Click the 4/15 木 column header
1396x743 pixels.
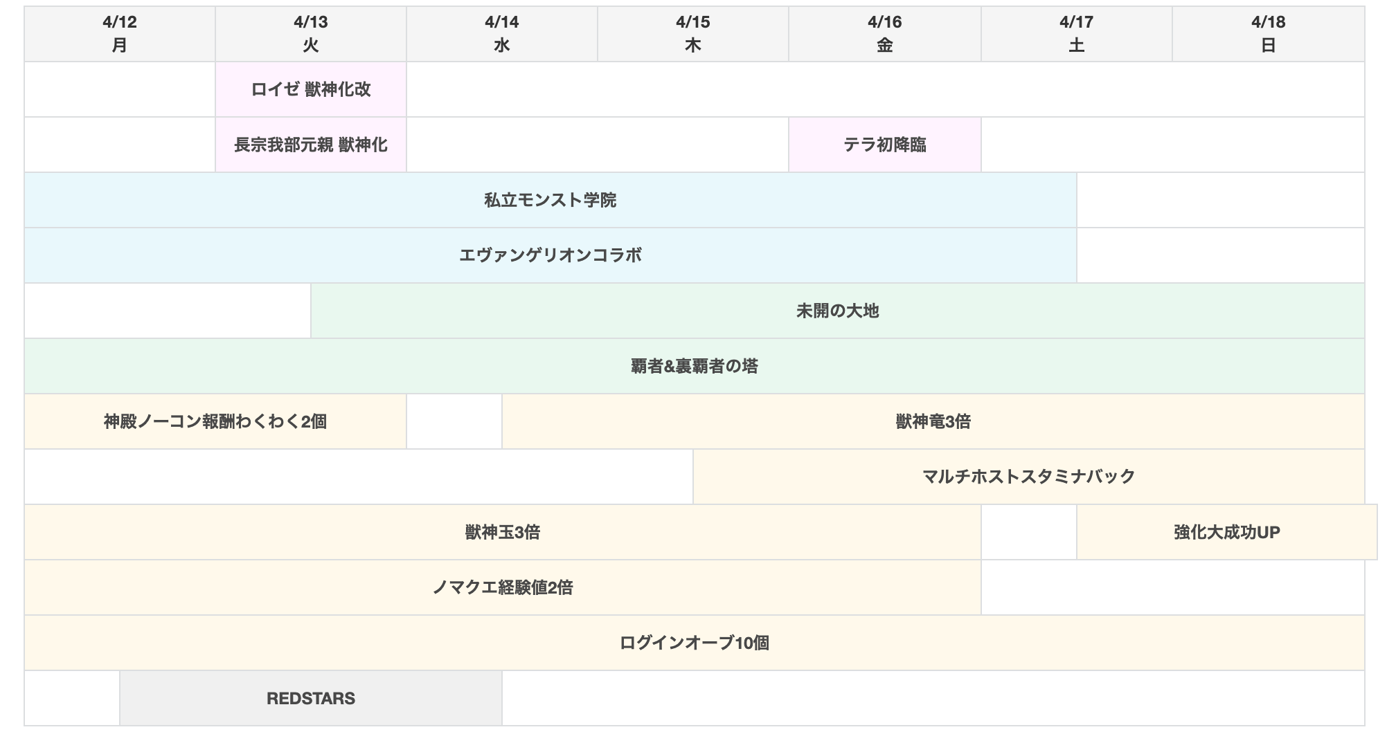[x=693, y=34]
